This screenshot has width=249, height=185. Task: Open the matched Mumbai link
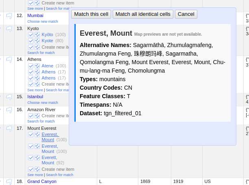35,15
